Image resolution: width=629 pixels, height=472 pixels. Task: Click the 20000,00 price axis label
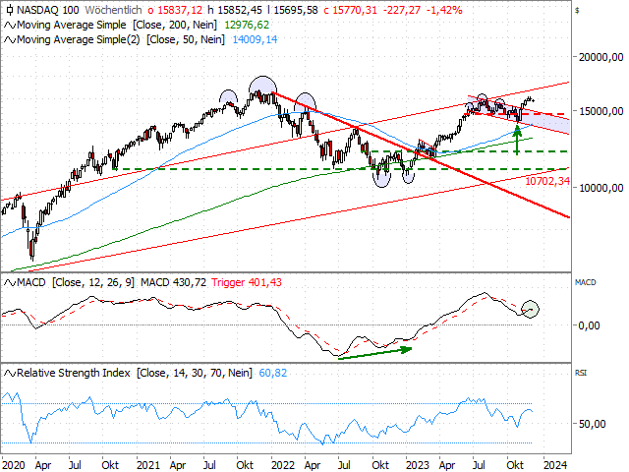[x=600, y=57]
